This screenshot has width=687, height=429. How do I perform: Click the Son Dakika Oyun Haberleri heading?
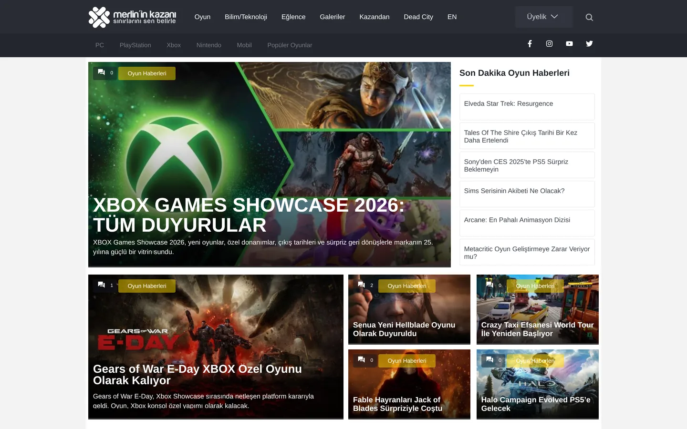[514, 73]
